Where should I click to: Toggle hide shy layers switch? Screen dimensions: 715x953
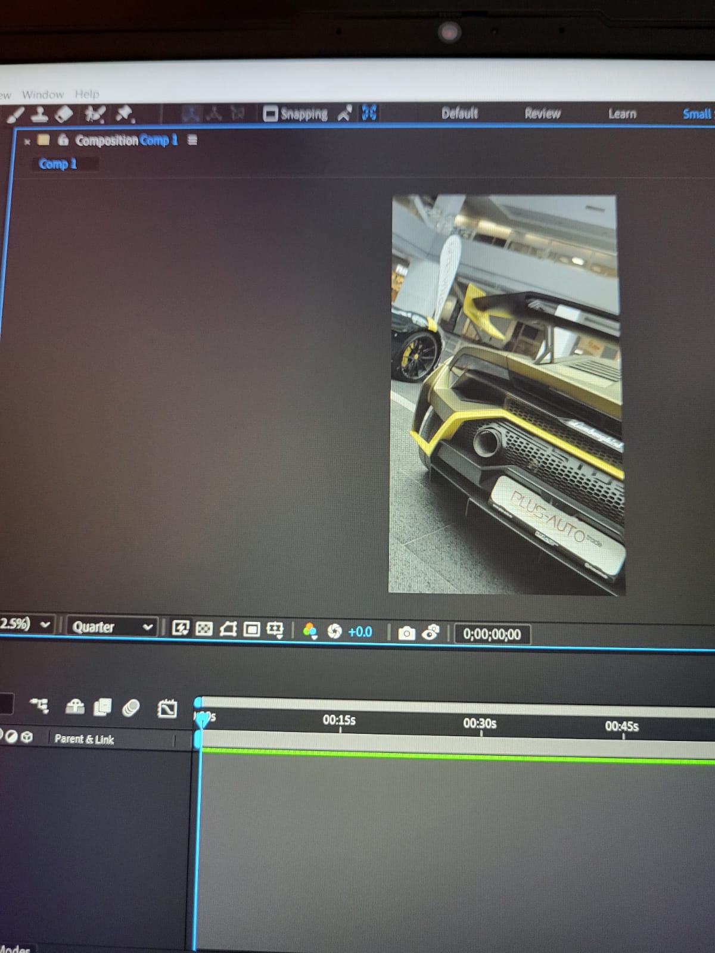74,706
